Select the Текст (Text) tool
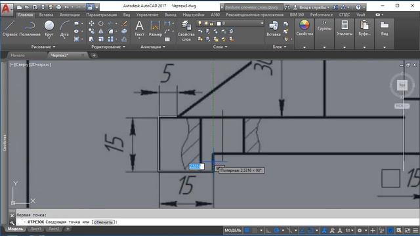420x236 pixels. (139, 28)
